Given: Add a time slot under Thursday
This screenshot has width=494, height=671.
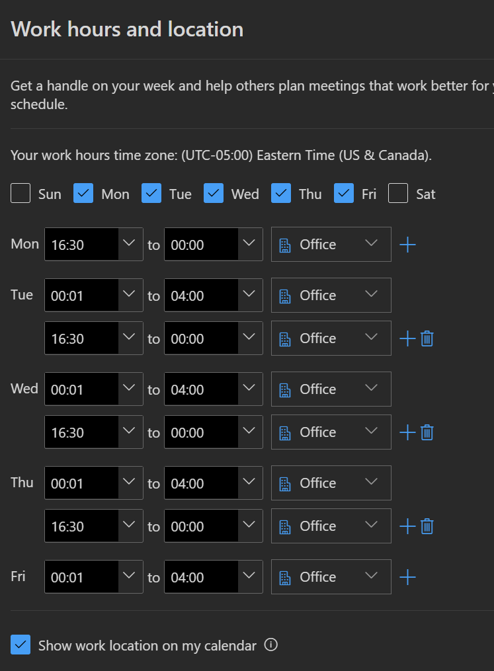Looking at the screenshot, I should point(407,526).
